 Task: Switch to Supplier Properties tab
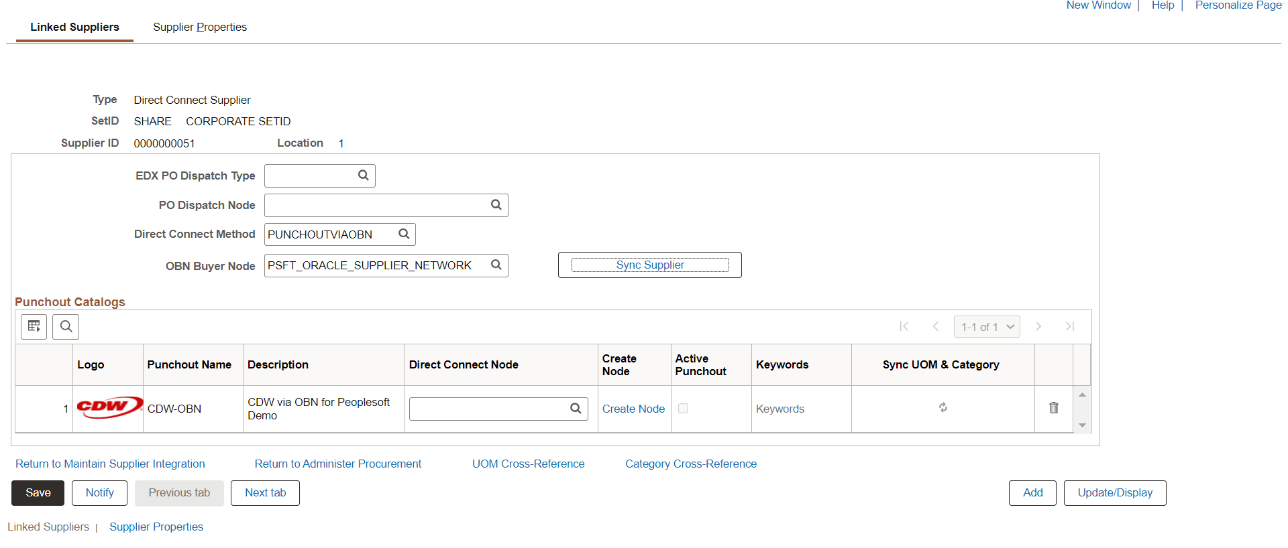(200, 27)
